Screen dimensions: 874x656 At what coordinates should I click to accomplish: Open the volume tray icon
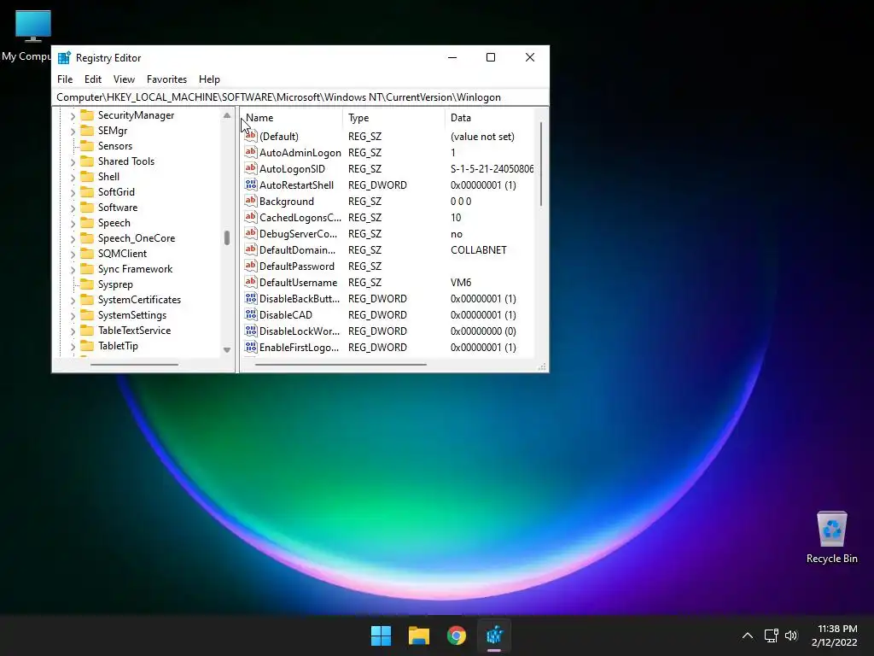pyautogui.click(x=791, y=635)
